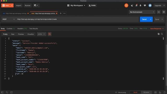This screenshot has width=167, height=94.
Task: Click the environment quick look eye icon
Action: 159,12
